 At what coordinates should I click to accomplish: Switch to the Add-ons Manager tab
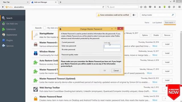[44, 2]
